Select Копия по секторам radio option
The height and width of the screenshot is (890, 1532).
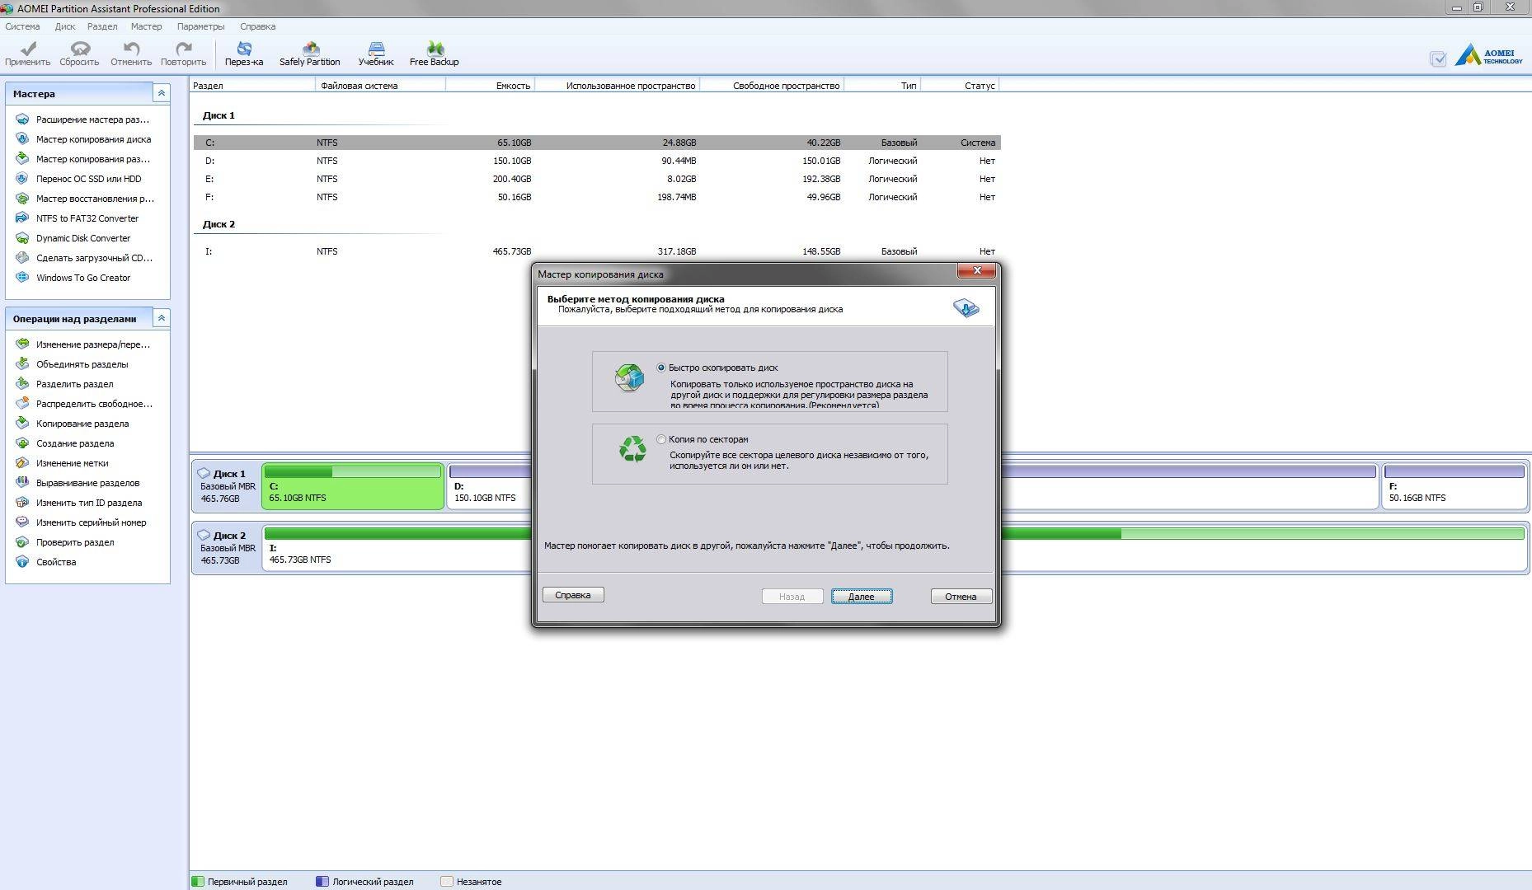tap(661, 439)
